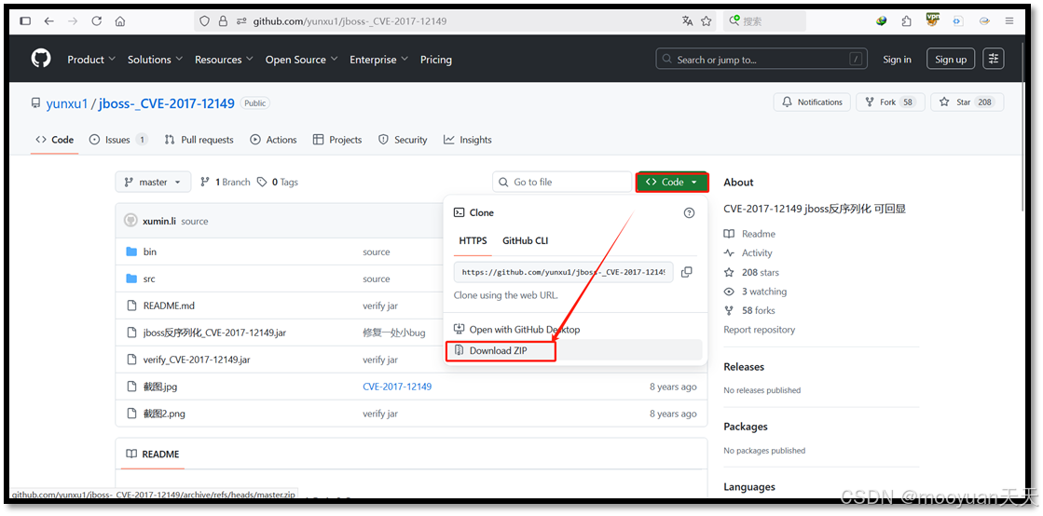The height and width of the screenshot is (516, 1043).
Task: Bookmark this page with the star icon
Action: [706, 21]
